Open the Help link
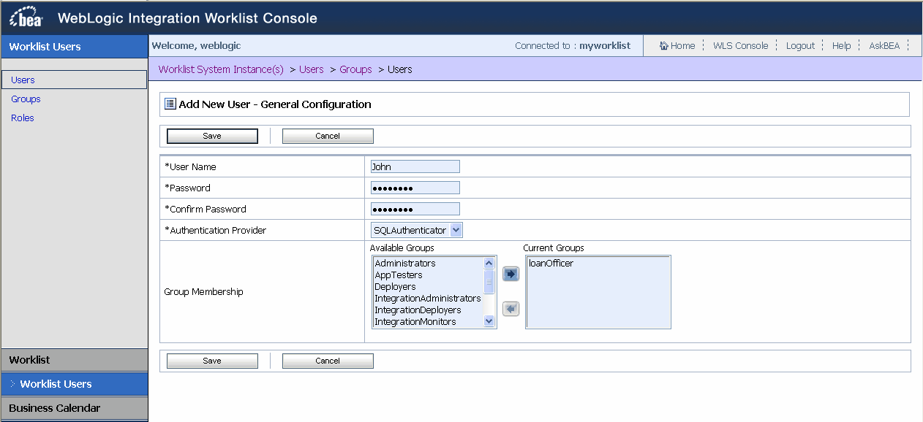The image size is (923, 422). [x=841, y=45]
